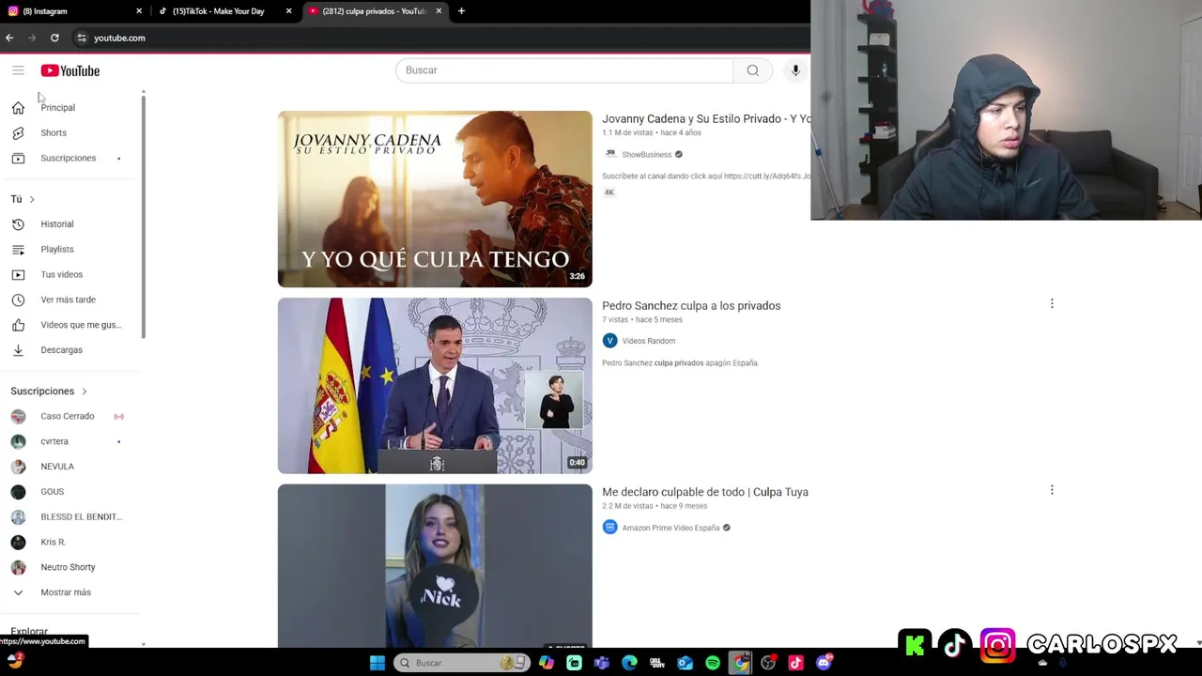Start voice search with the microphone icon
The height and width of the screenshot is (676, 1202).
[795, 70]
